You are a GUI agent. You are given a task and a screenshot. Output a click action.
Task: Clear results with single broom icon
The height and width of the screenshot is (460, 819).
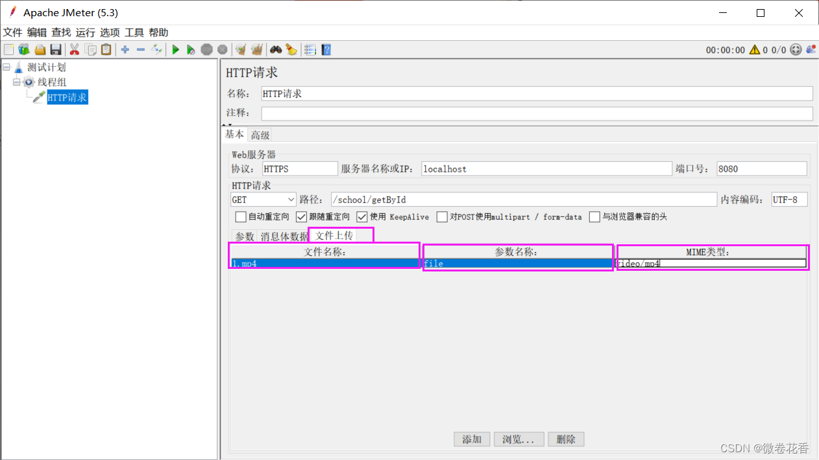coord(241,49)
